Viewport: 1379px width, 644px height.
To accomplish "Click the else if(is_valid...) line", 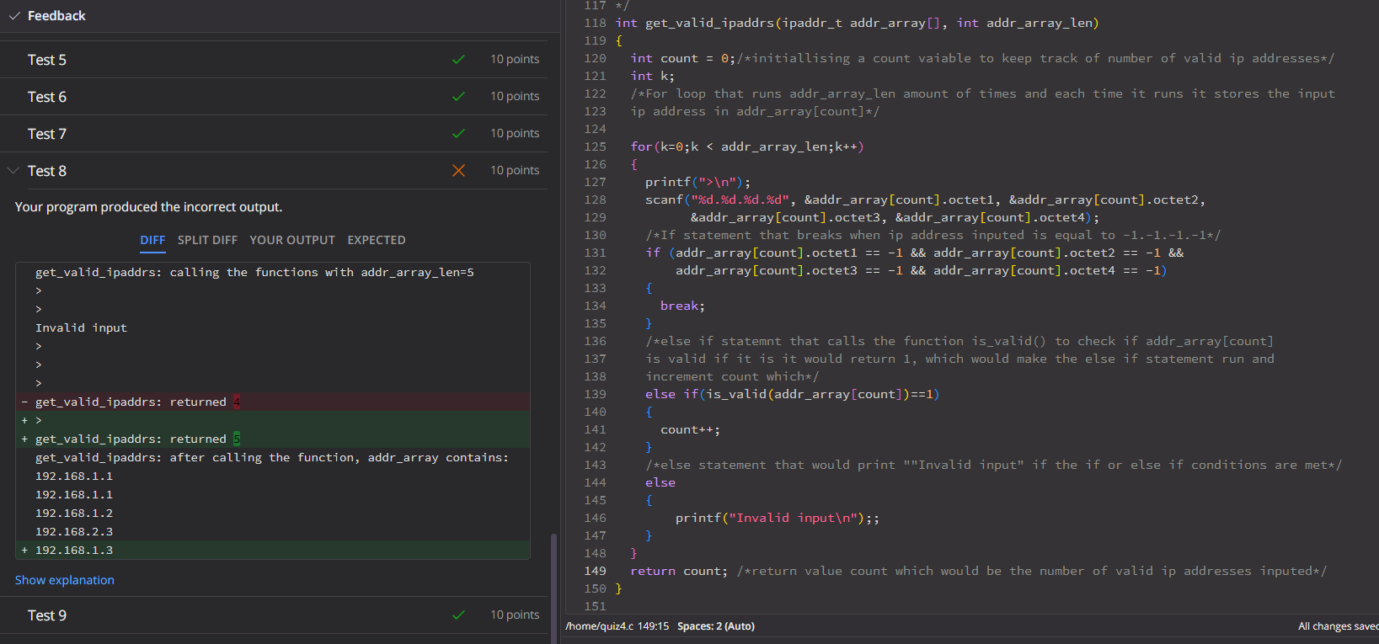I will [x=792, y=394].
